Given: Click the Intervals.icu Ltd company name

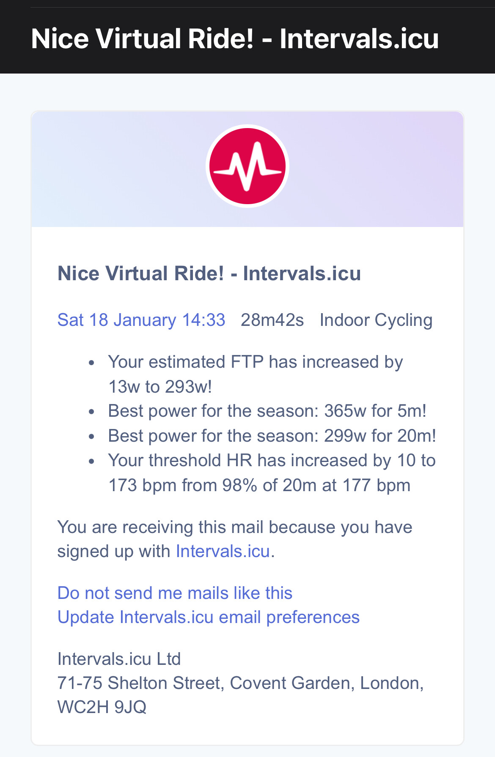Looking at the screenshot, I should [119, 659].
